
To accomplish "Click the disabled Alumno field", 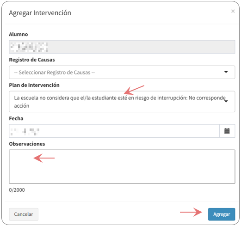I will click(x=122, y=47).
